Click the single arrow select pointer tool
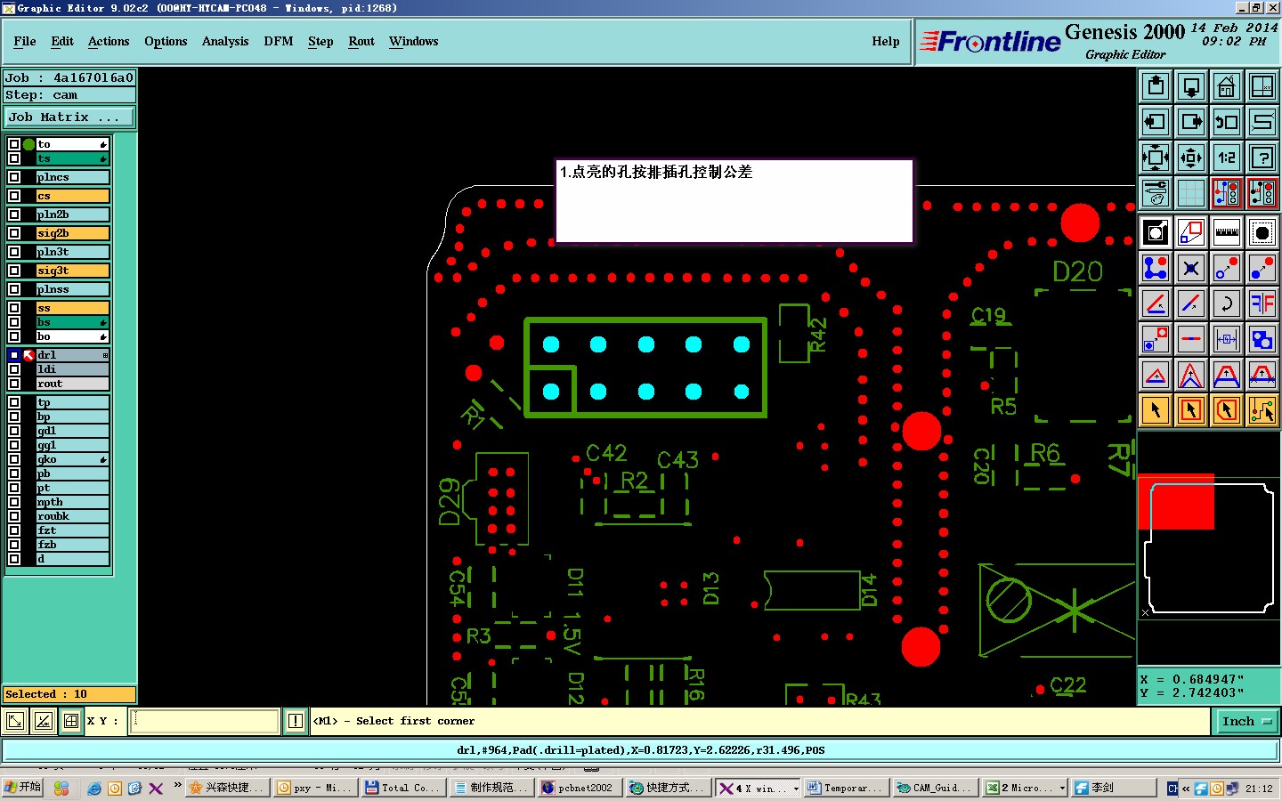The height and width of the screenshot is (801, 1282). (x=1156, y=410)
